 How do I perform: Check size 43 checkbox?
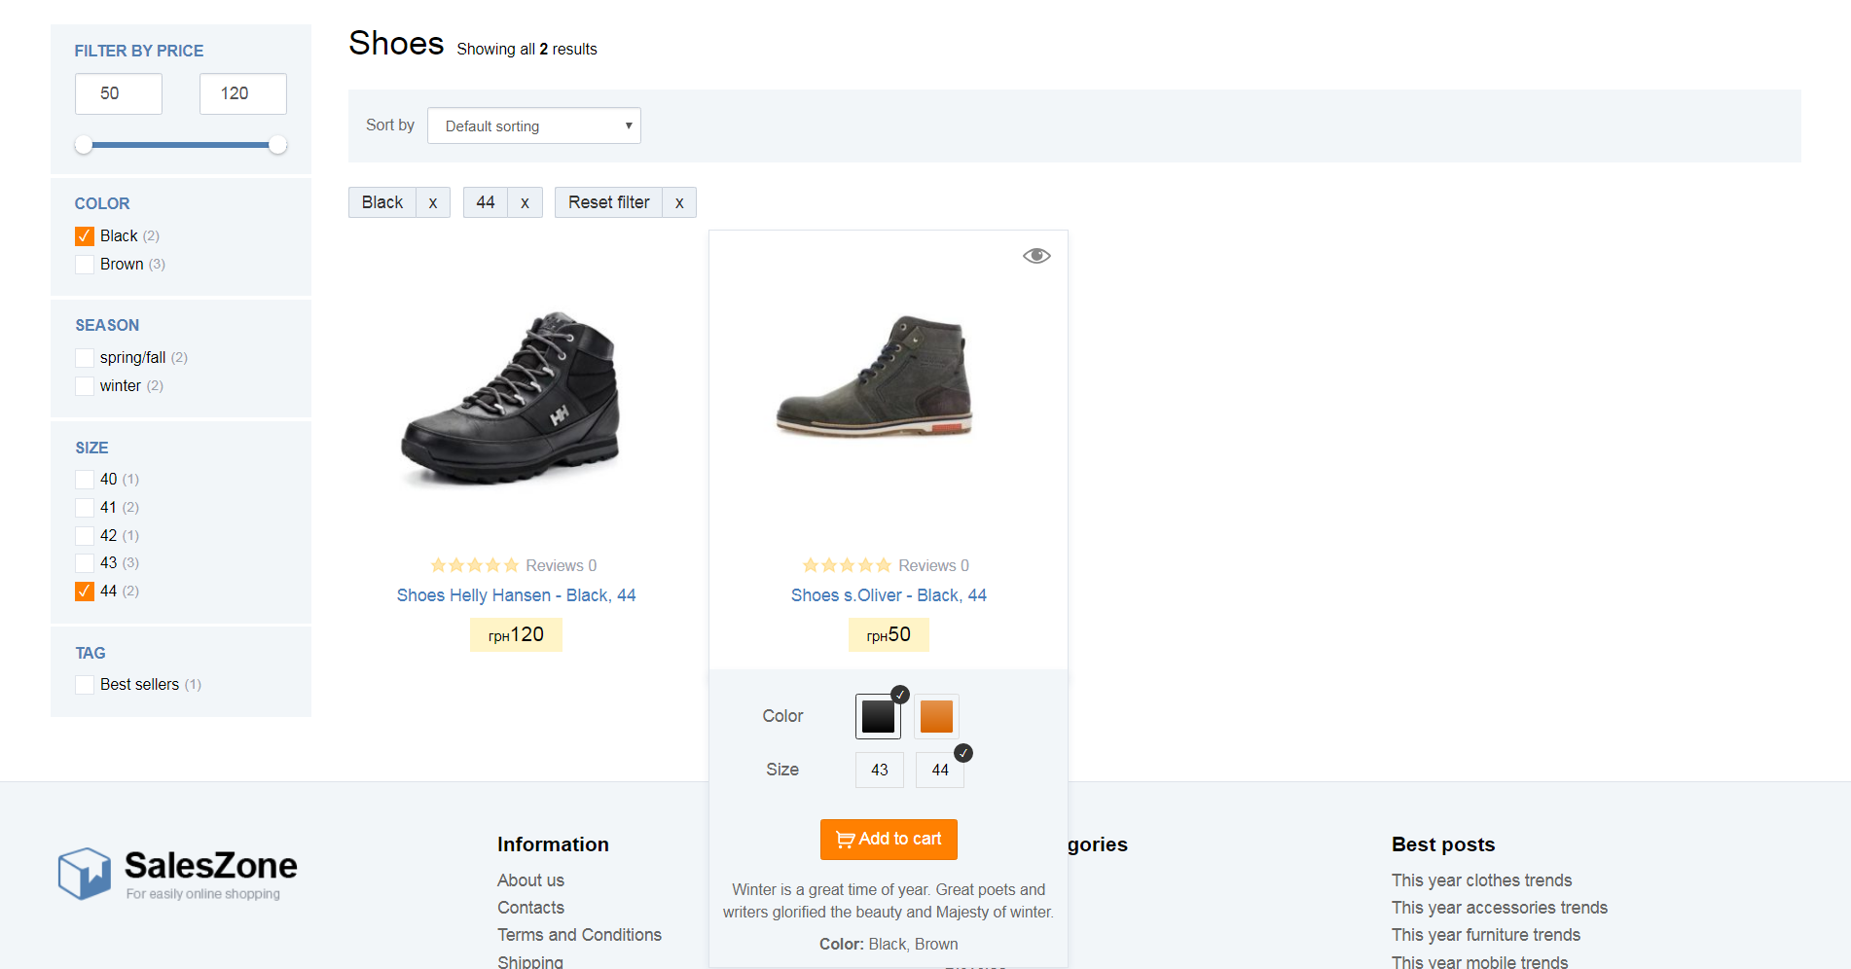pyautogui.click(x=85, y=563)
